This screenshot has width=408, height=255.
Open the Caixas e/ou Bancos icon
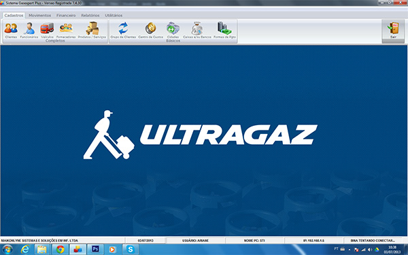197,30
